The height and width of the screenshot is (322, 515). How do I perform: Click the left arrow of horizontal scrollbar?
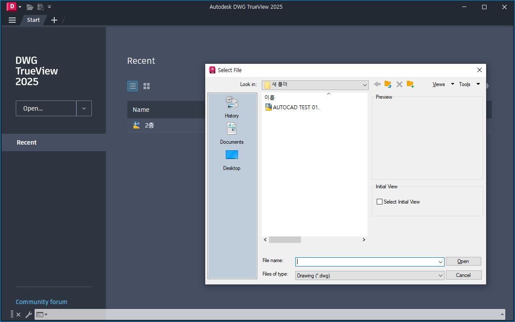tap(266, 240)
